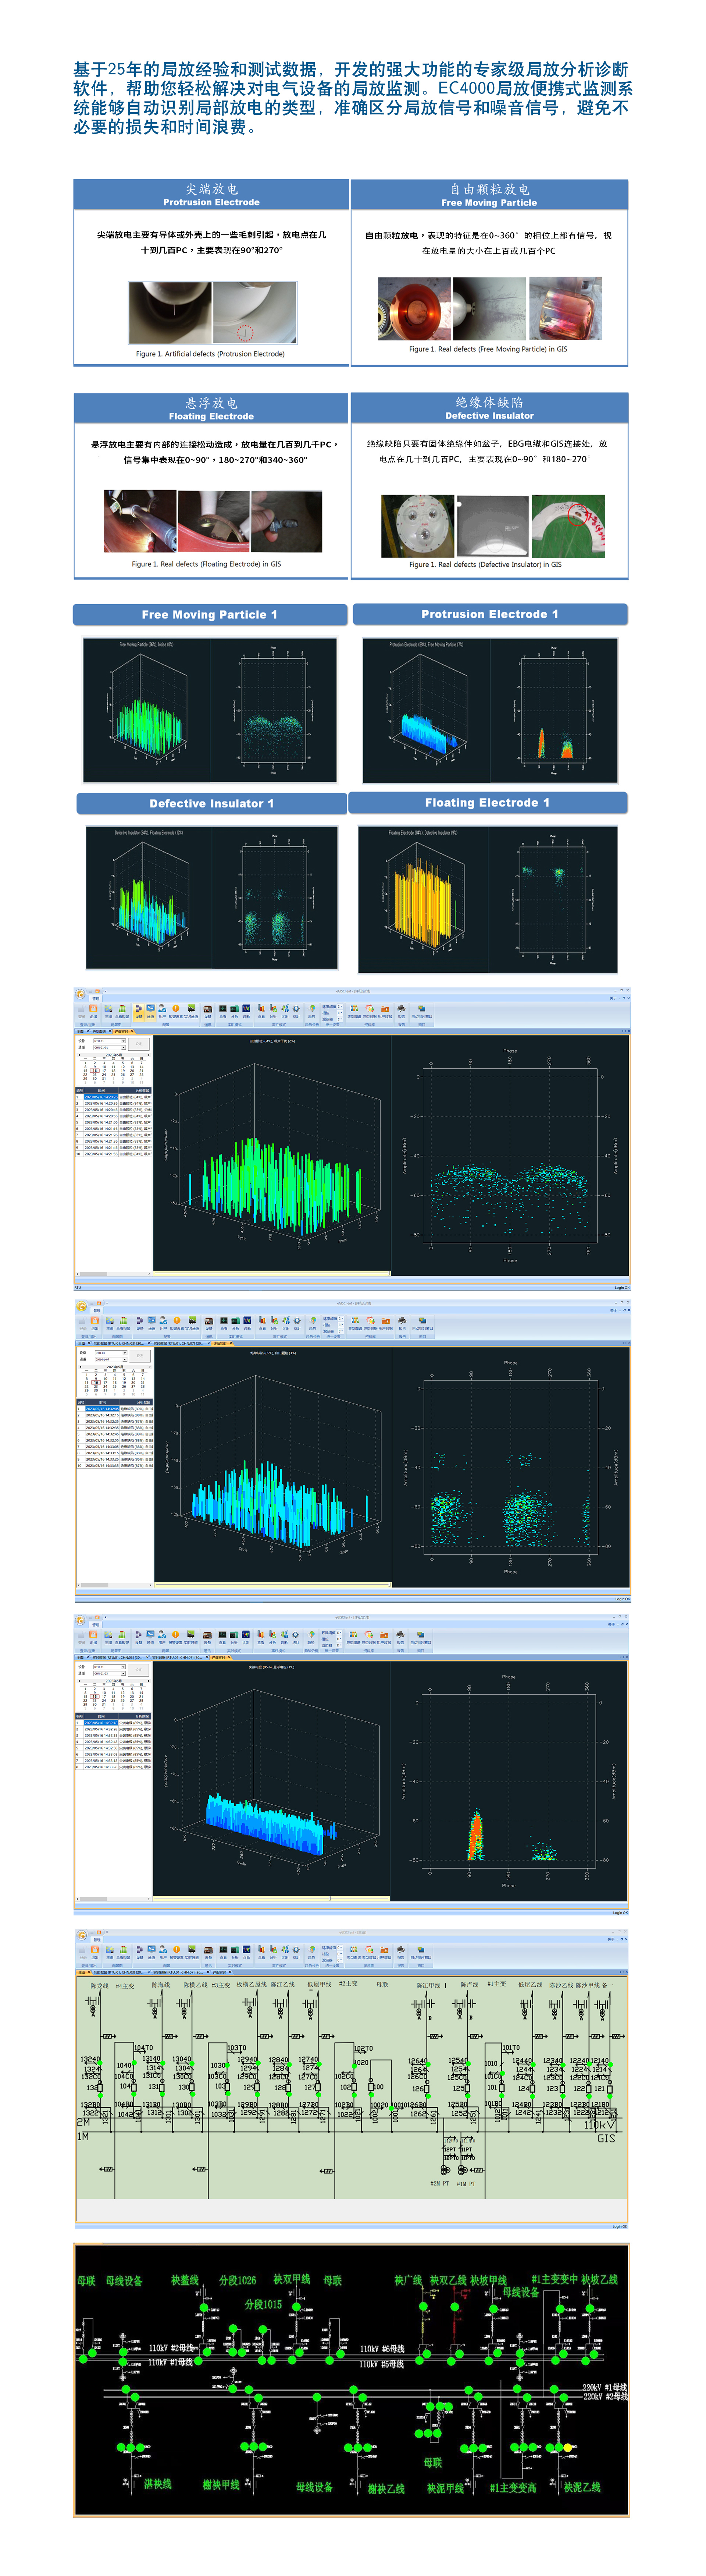Expand 设备 RTU-01 dropdown in 自由颗粒 (84%) window
706x2576 pixels.
click(x=124, y=1041)
